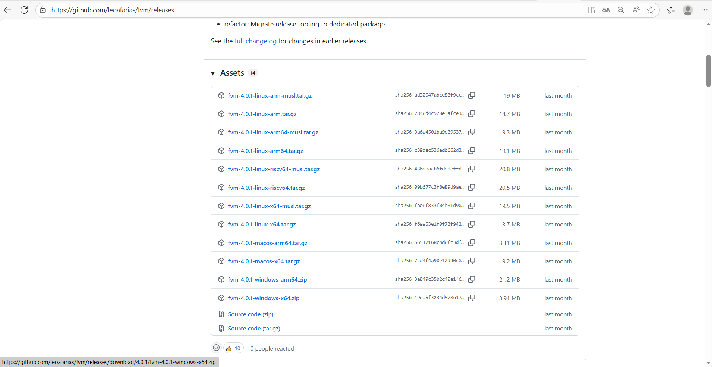Download fvm-4.0.1-linux-arm64-musl.tar.gz
Viewport: 712px width, 367px height.
(x=273, y=132)
